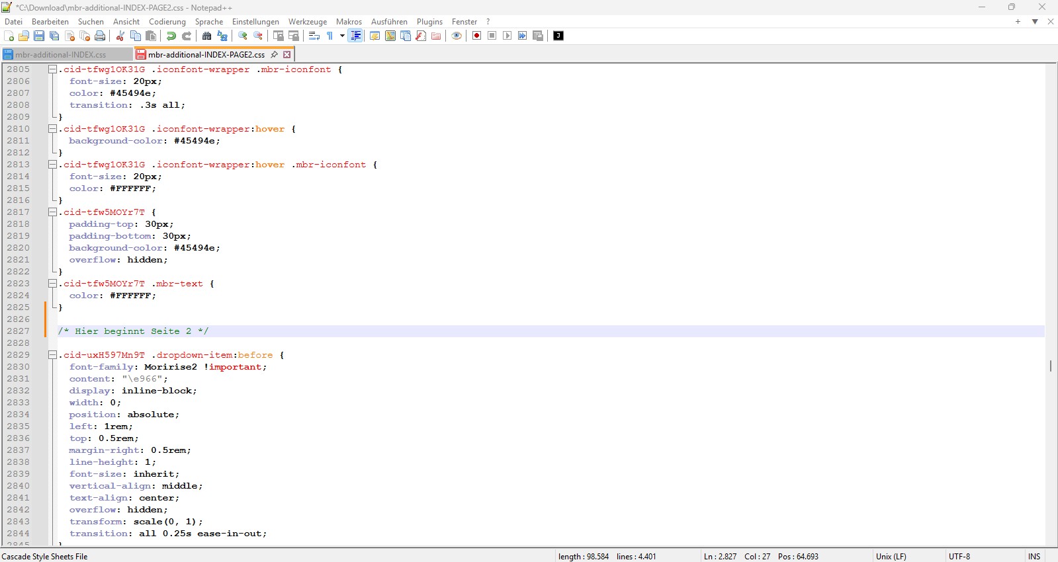Close the mbr-additional-INDEX-PAGE2.css tab
The width and height of the screenshot is (1058, 562).
click(287, 55)
